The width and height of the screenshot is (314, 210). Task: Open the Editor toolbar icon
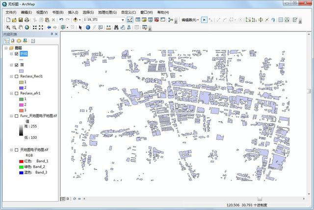pyautogui.click(x=130, y=20)
